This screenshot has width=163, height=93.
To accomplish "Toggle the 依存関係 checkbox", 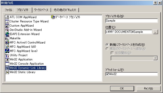I will (x=112, y=53).
